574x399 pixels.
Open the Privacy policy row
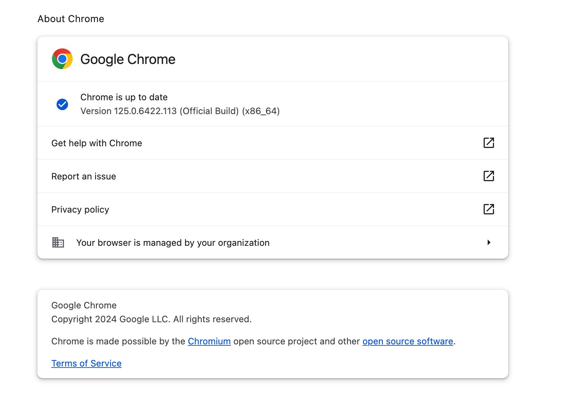tap(273, 209)
